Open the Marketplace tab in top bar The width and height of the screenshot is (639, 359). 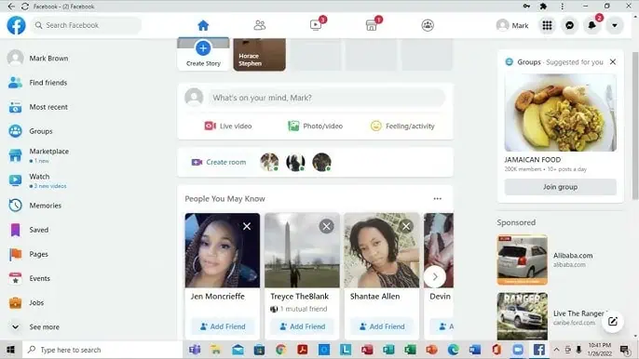pos(372,25)
